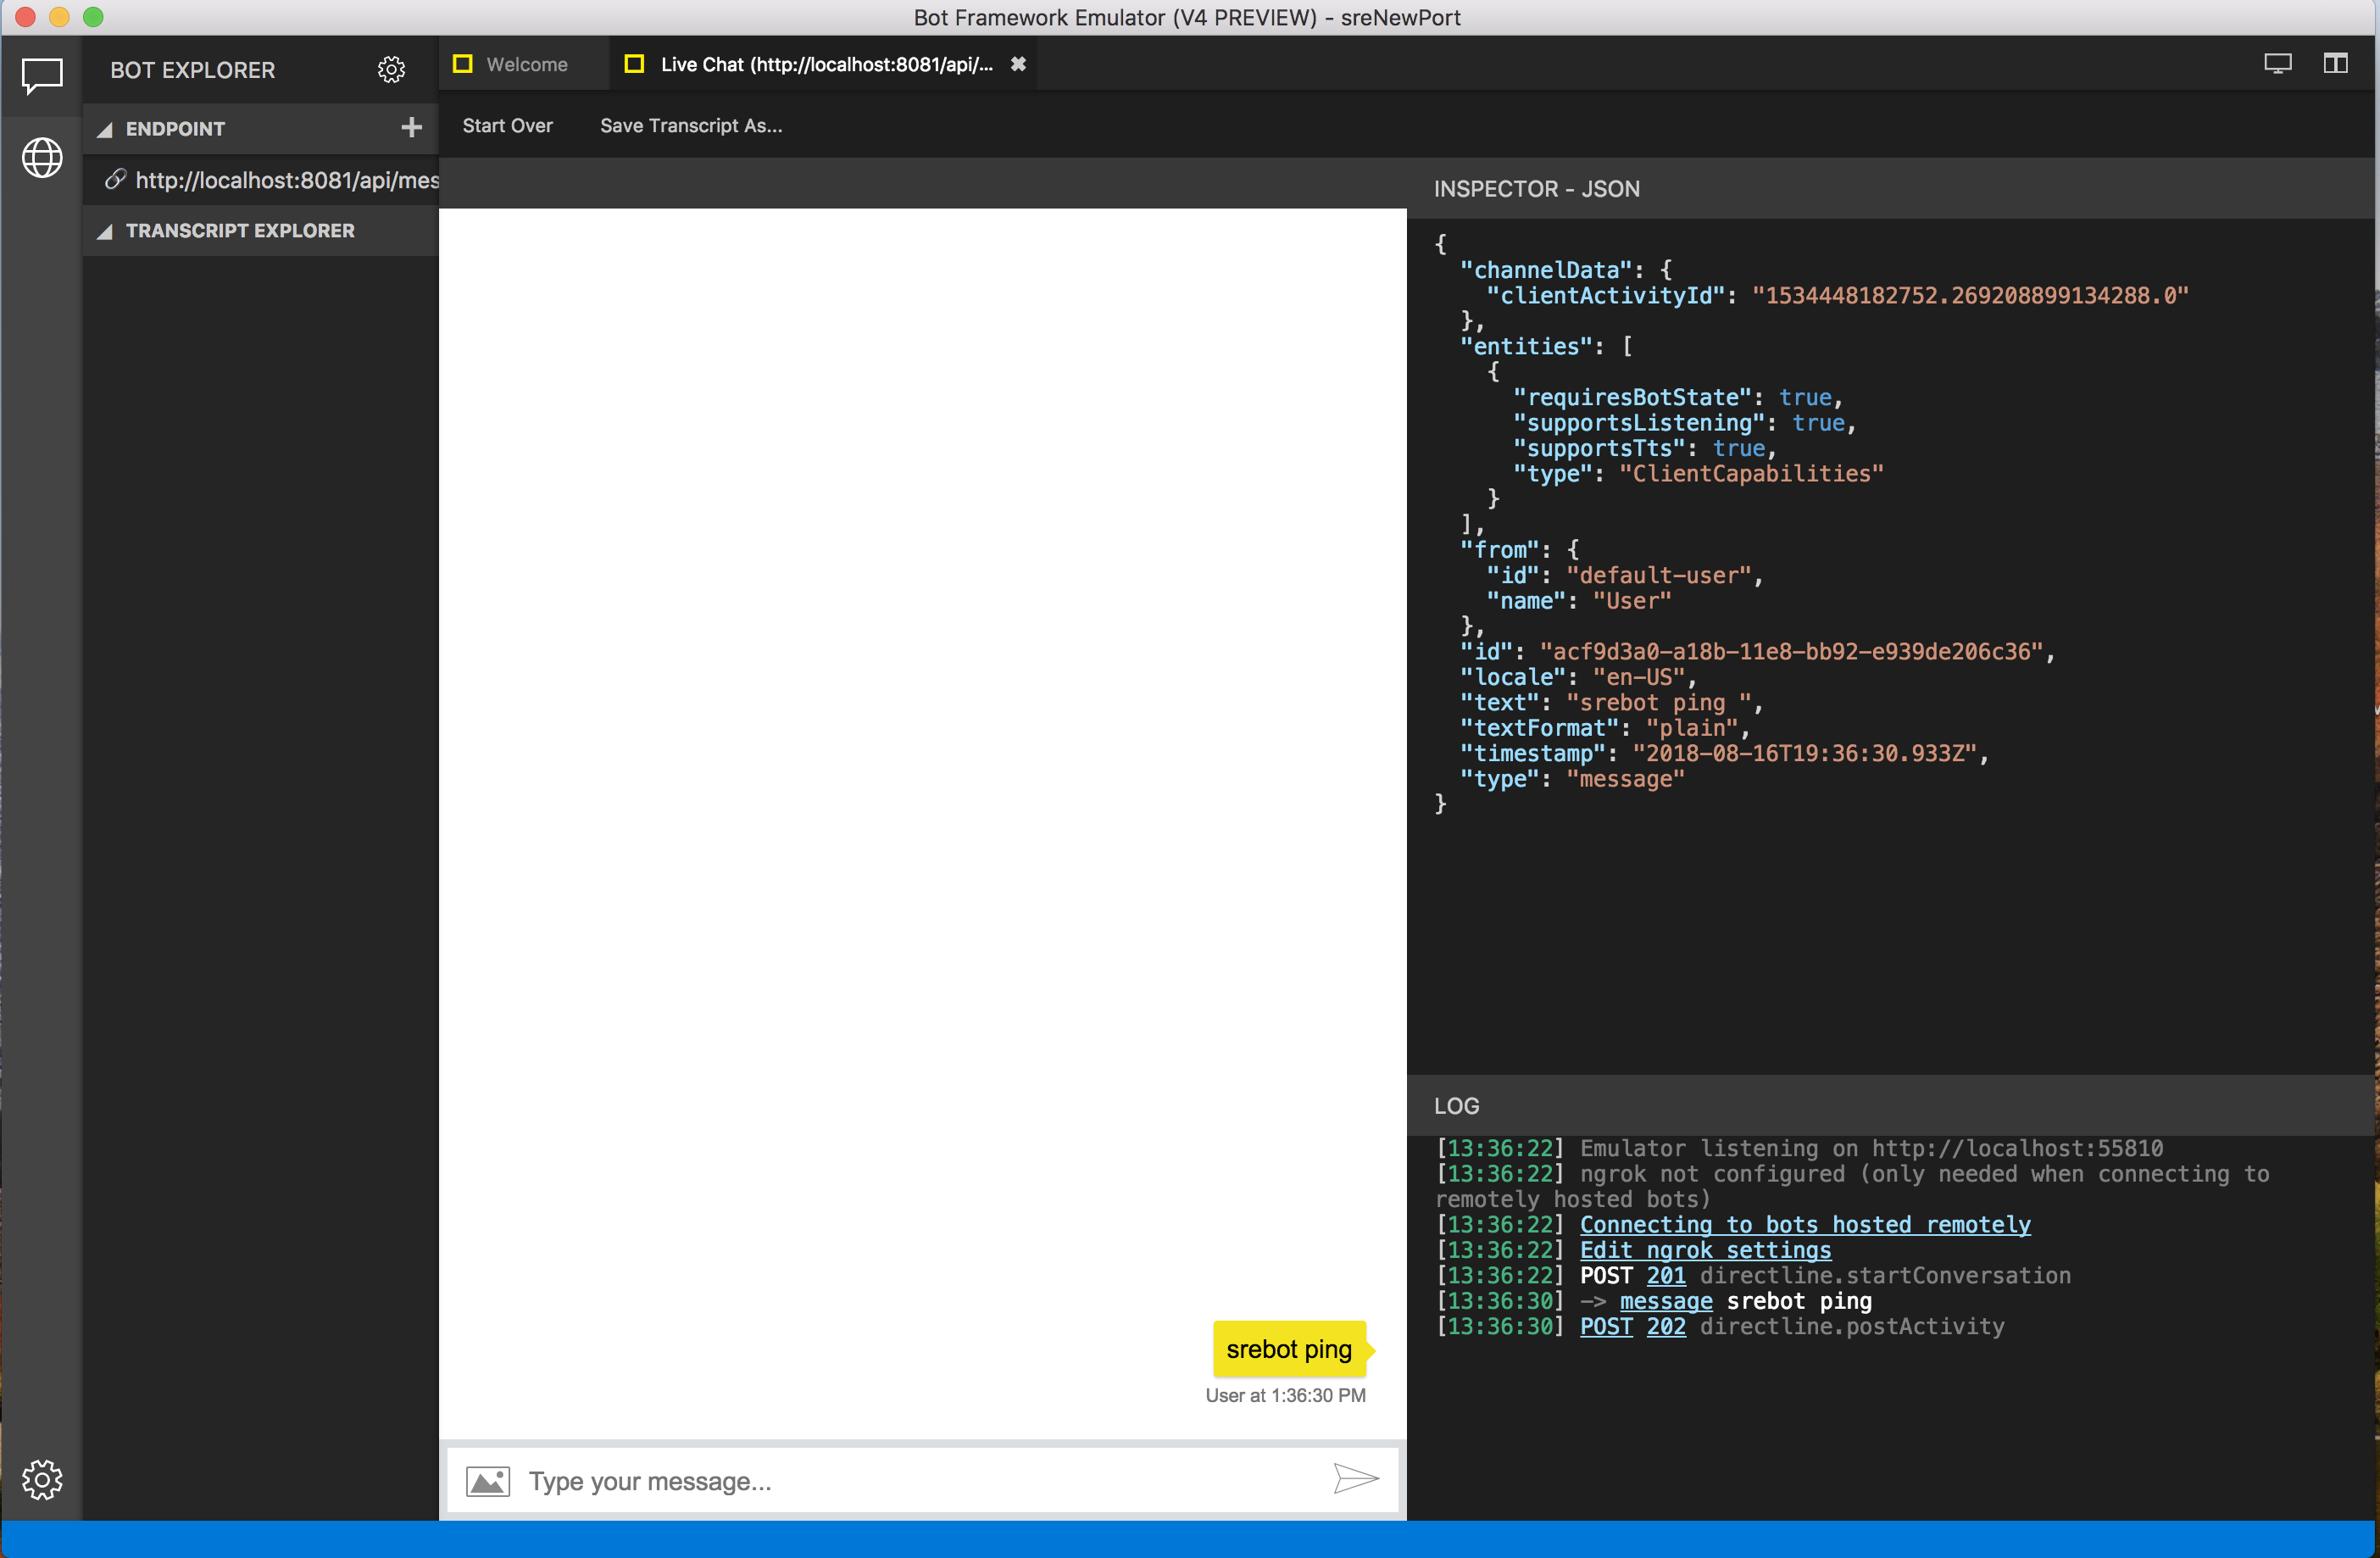Click the 202 status link in log
The image size is (2380, 1558).
1666,1327
